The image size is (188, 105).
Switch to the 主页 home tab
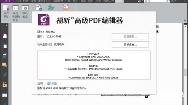[18, 1]
